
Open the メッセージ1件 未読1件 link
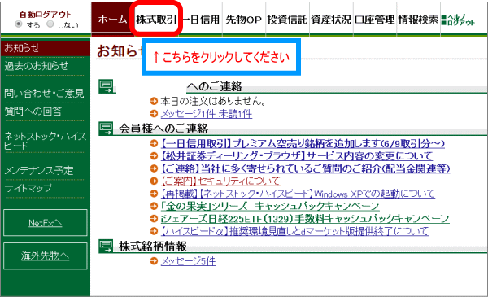point(207,114)
